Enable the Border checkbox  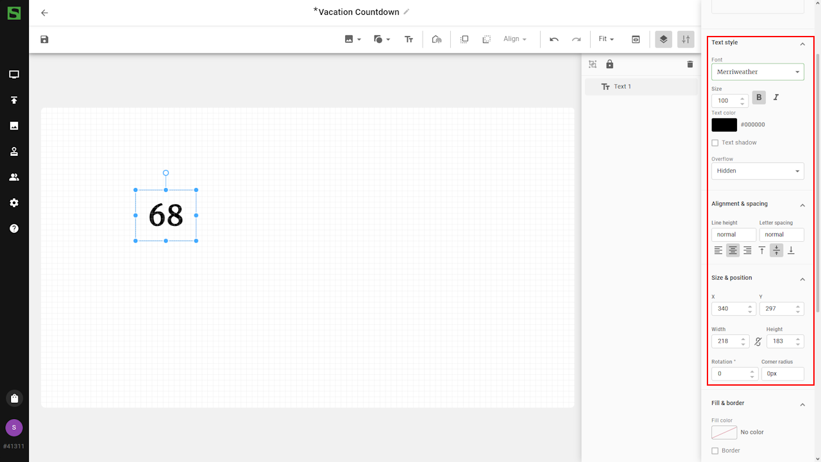(x=715, y=450)
